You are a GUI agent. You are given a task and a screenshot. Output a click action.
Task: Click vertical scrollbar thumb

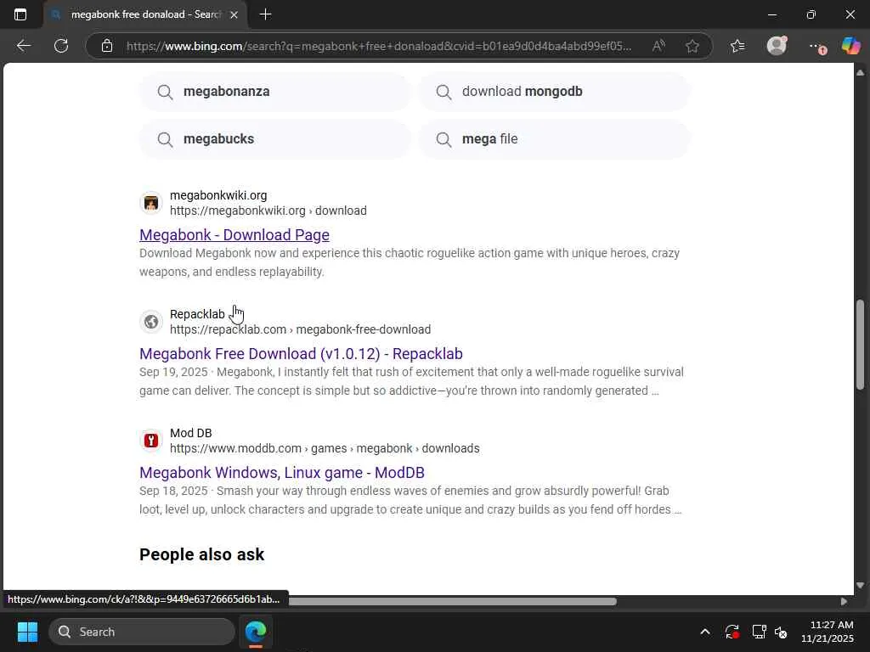click(x=860, y=345)
